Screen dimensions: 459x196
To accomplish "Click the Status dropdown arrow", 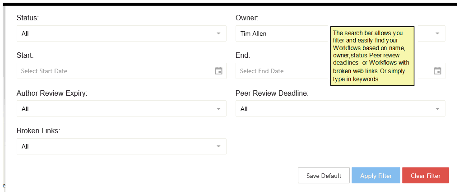I will [218, 33].
